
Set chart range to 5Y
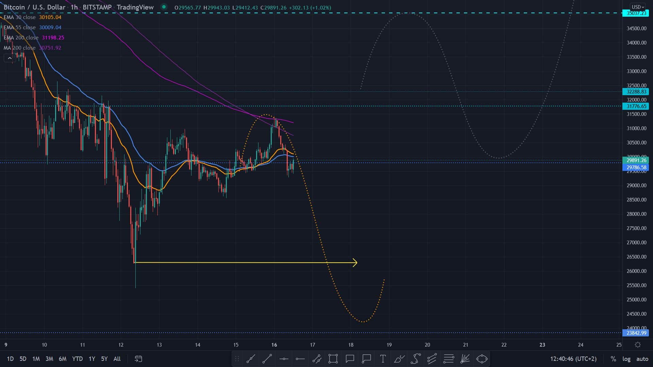pyautogui.click(x=104, y=359)
